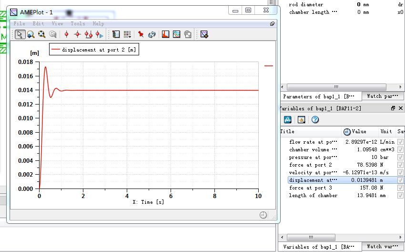Open the File menu in AMEPlot
Screen dimensions: 405x252
tap(20, 23)
